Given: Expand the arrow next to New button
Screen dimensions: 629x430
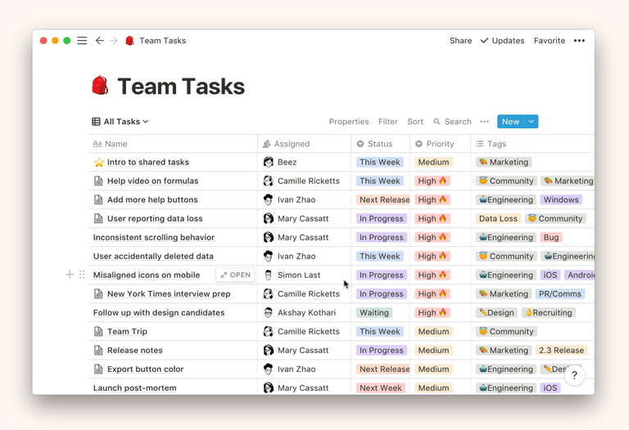Looking at the screenshot, I should [532, 122].
